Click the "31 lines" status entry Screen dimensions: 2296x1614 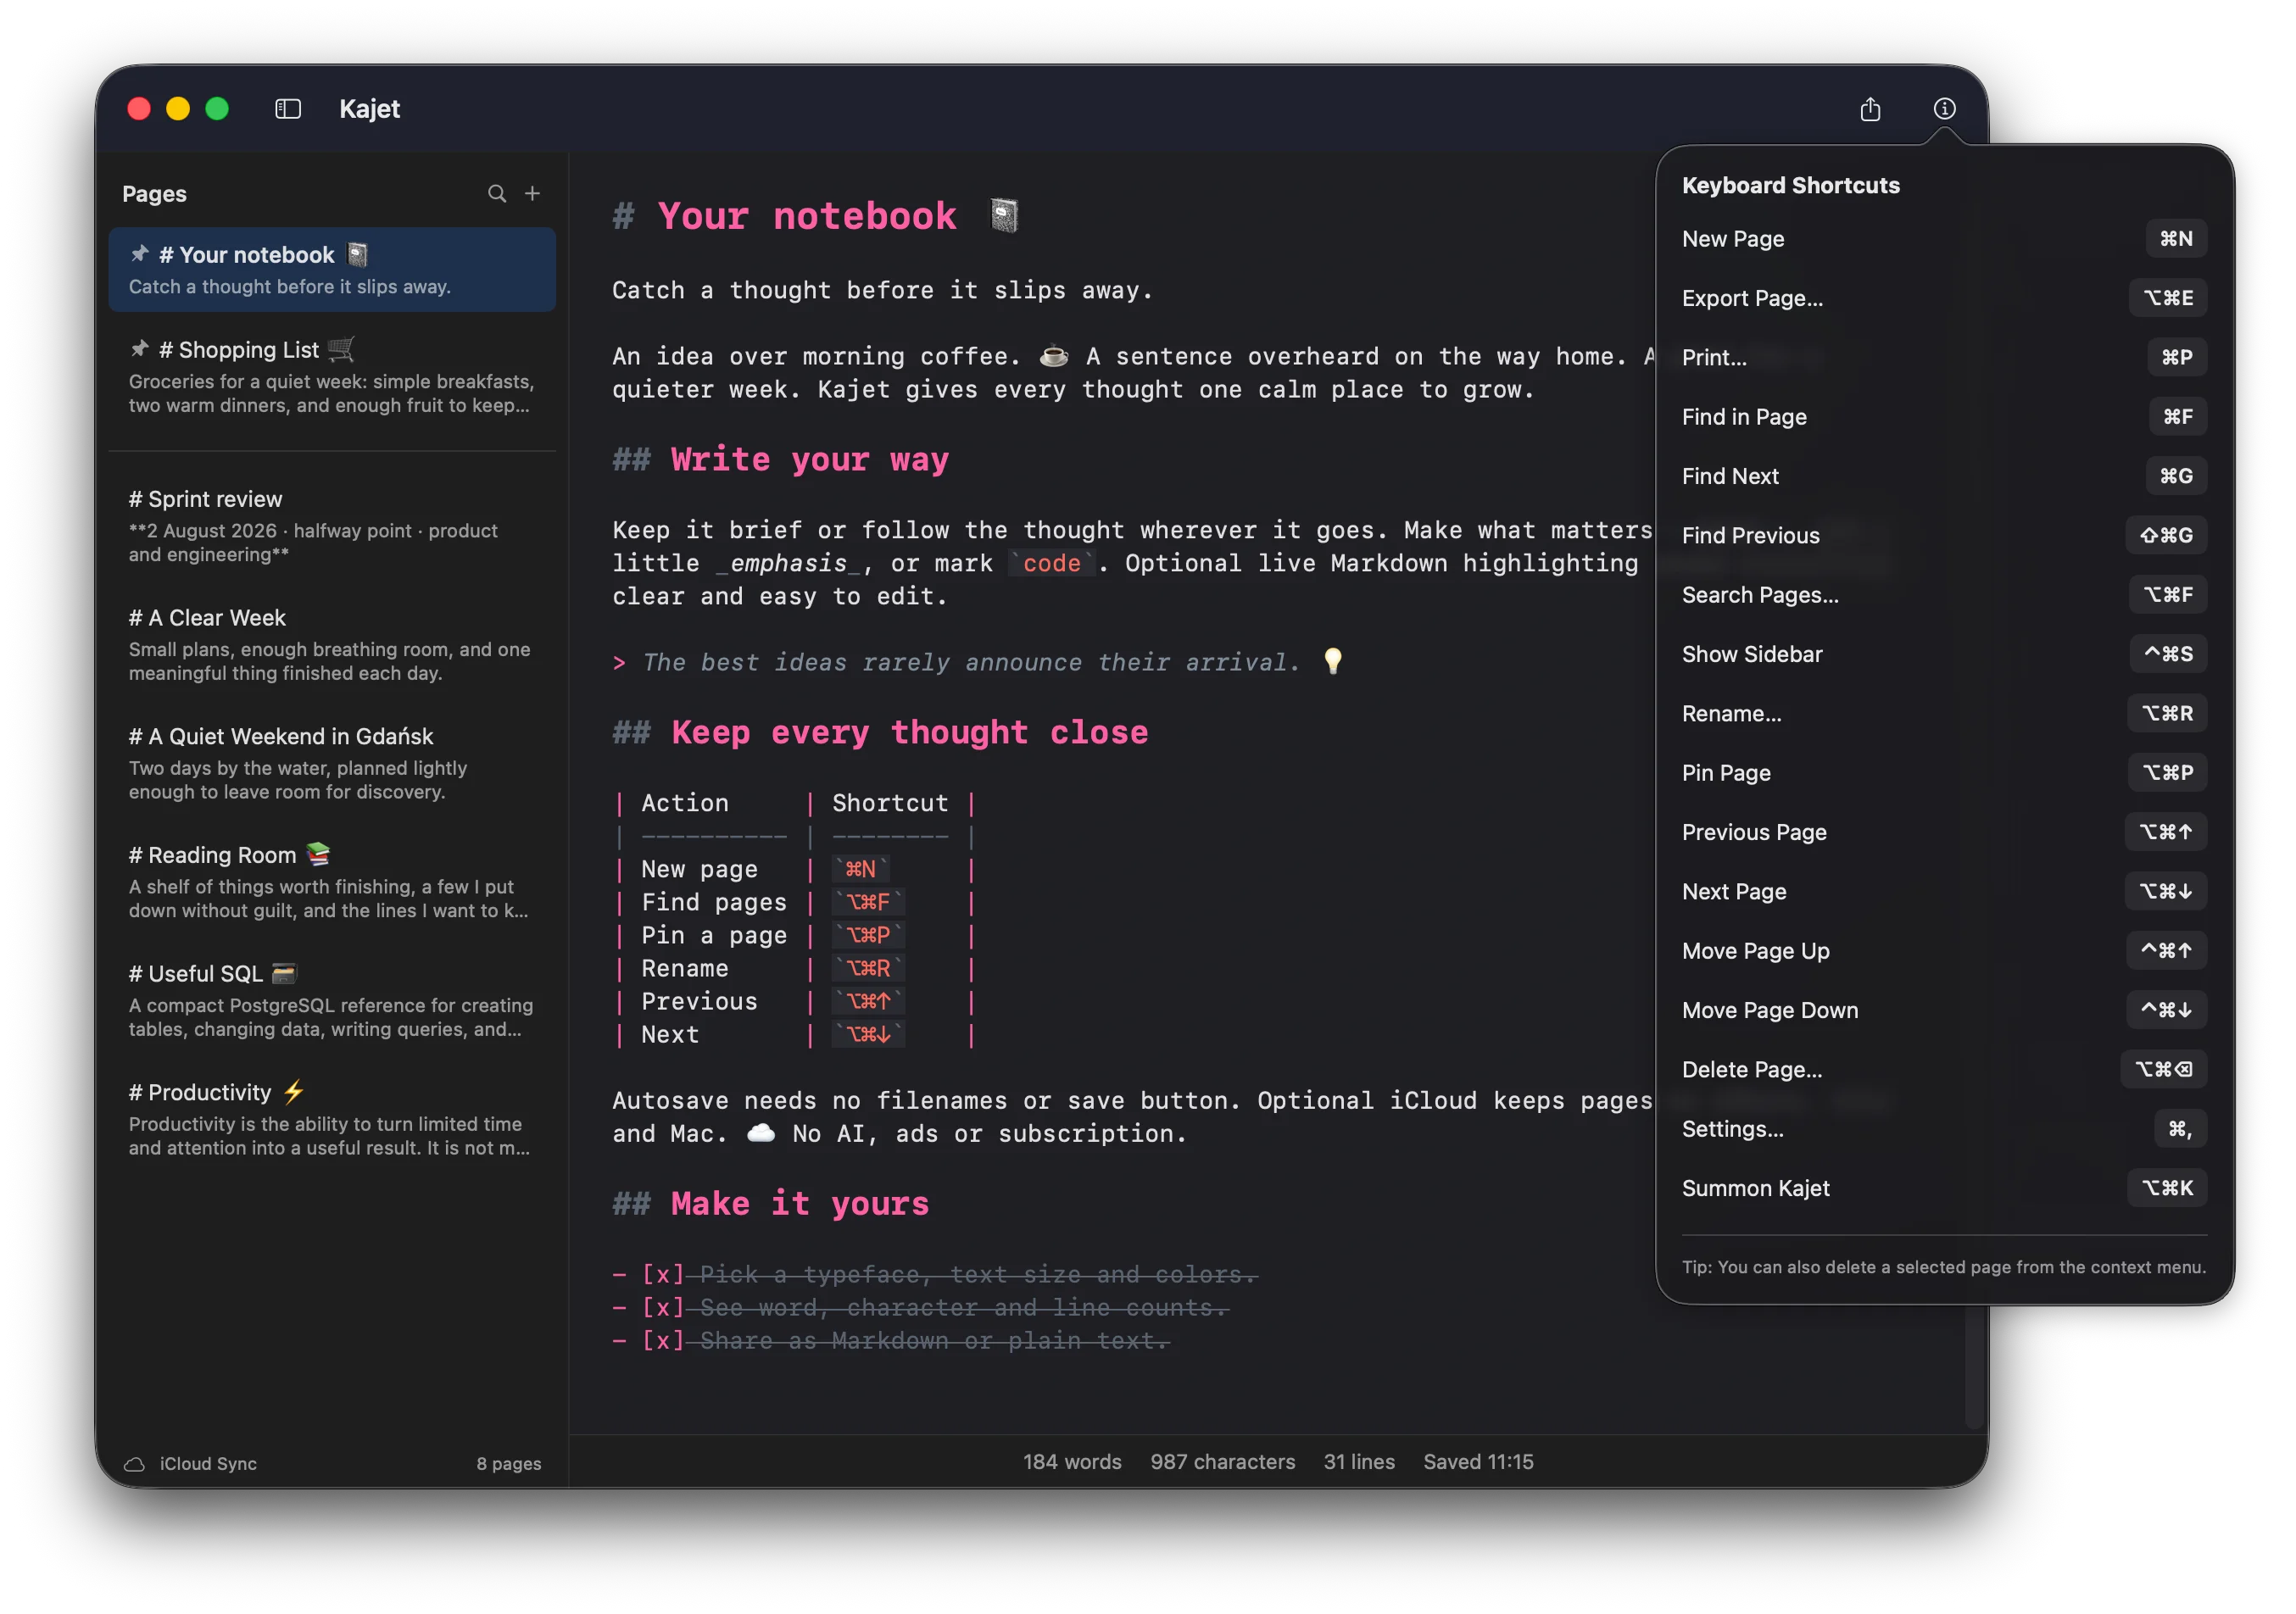(1359, 1462)
